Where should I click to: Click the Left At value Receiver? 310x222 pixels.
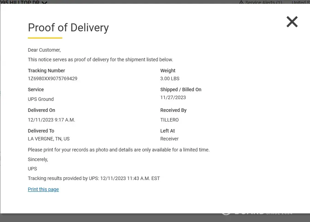(169, 139)
